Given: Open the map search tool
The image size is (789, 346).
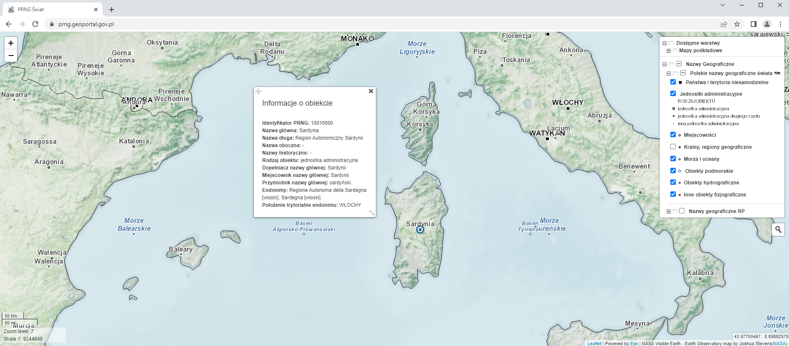Looking at the screenshot, I should pos(778,229).
